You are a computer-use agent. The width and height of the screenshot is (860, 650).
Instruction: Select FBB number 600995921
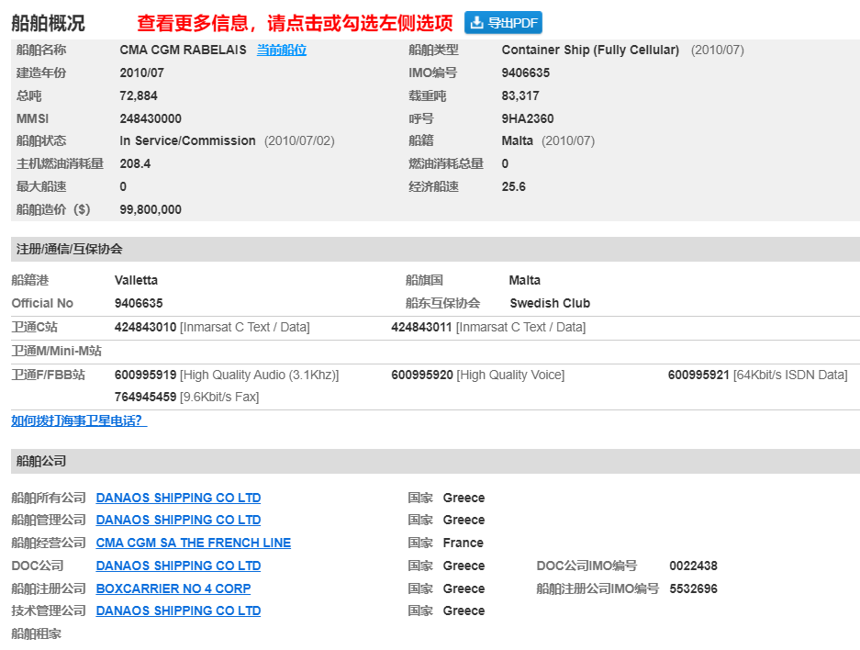point(698,375)
